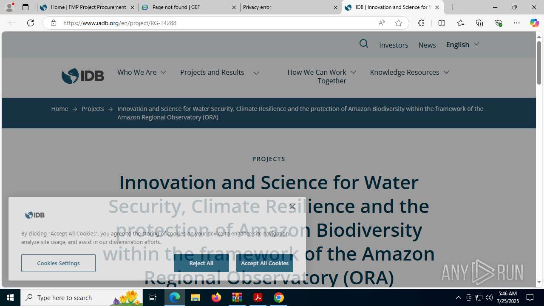Open Favorites list icon
544x306 pixels.
coord(460,23)
